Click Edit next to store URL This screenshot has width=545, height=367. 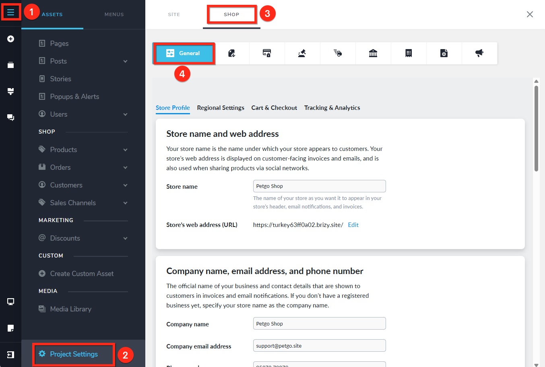(353, 225)
